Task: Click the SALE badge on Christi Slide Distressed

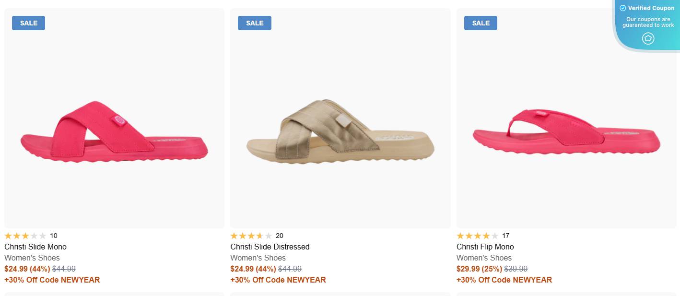Action: (254, 23)
